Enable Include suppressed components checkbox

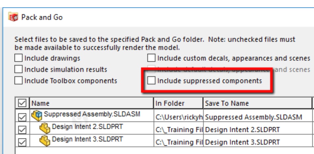click(x=151, y=80)
